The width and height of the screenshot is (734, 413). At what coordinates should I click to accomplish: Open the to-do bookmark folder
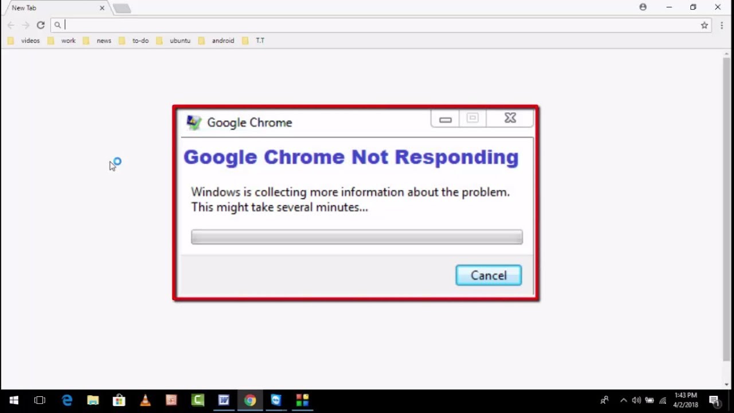click(134, 41)
